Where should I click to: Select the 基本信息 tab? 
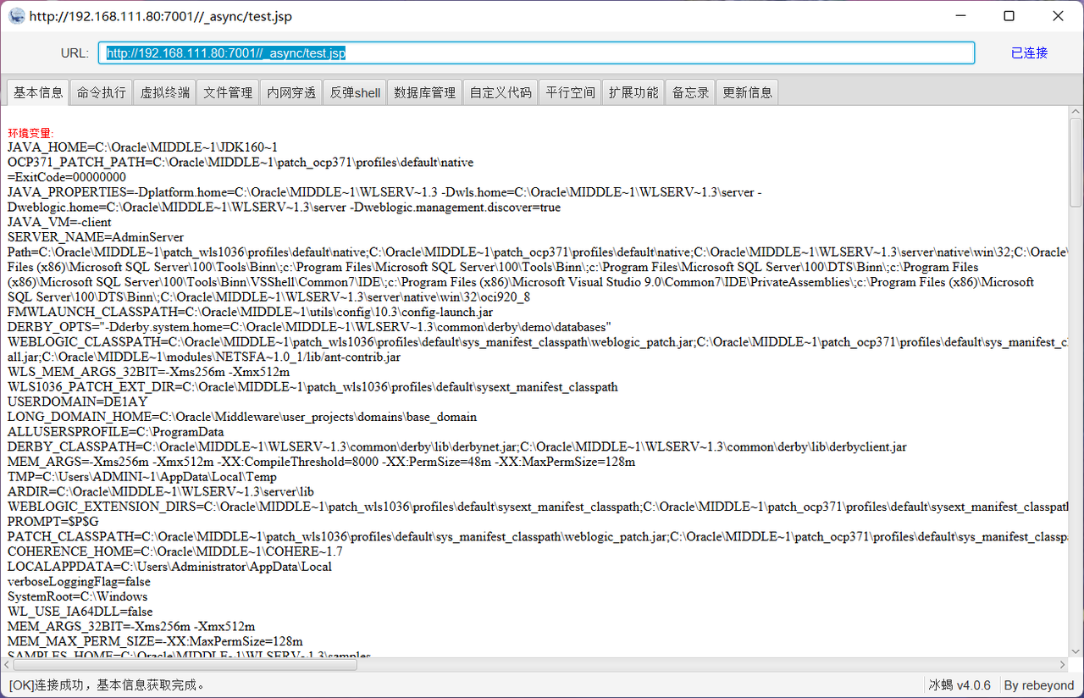click(x=38, y=91)
